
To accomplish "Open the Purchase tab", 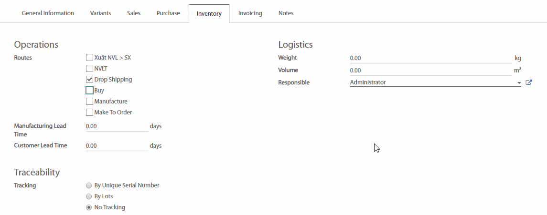I will tap(168, 13).
